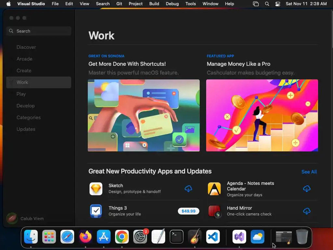This screenshot has width=333, height=250.
Task: Open the Search menu
Action: 103,4
